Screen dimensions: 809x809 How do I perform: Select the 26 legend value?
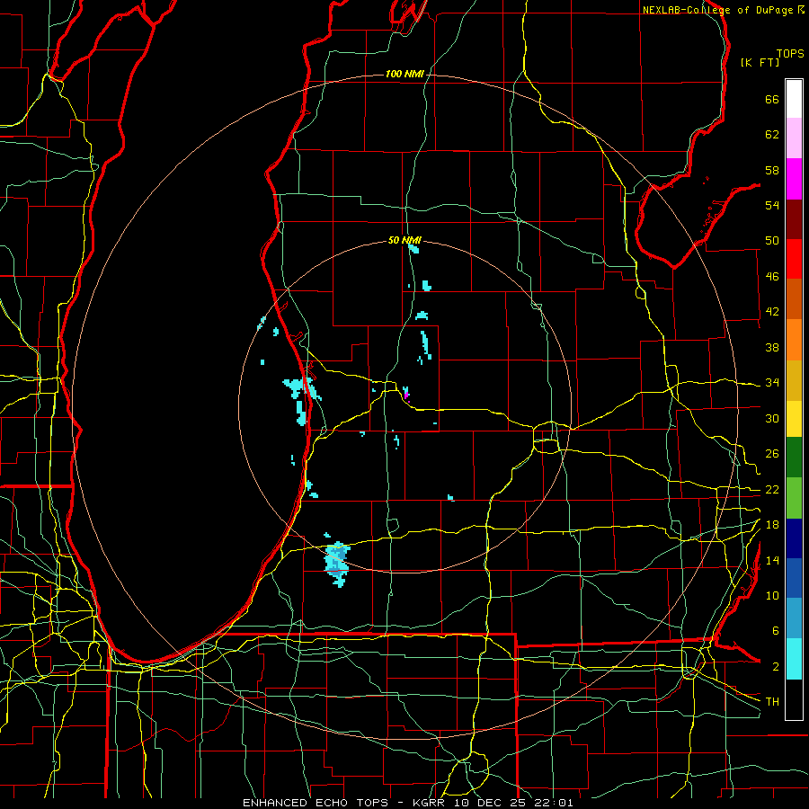coord(772,454)
